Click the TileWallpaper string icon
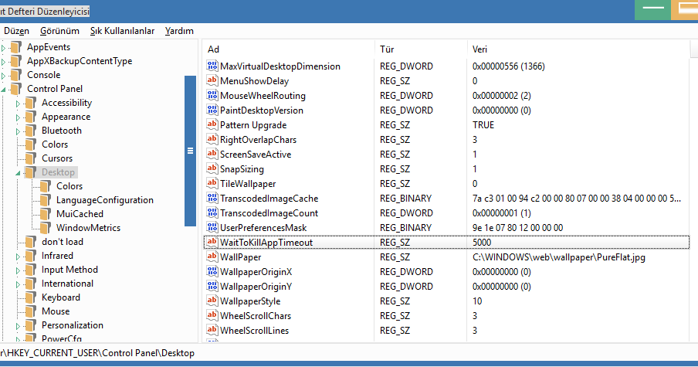The image size is (698, 367). [212, 184]
